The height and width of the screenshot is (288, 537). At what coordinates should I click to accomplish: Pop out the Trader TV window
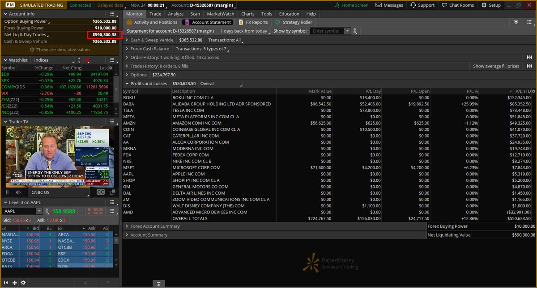[112, 192]
